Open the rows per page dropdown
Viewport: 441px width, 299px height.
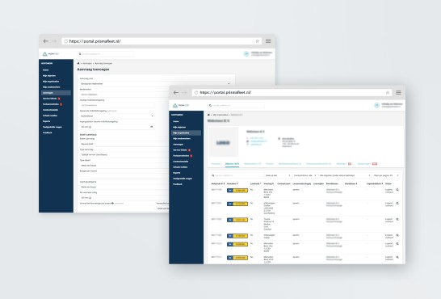(x=386, y=175)
